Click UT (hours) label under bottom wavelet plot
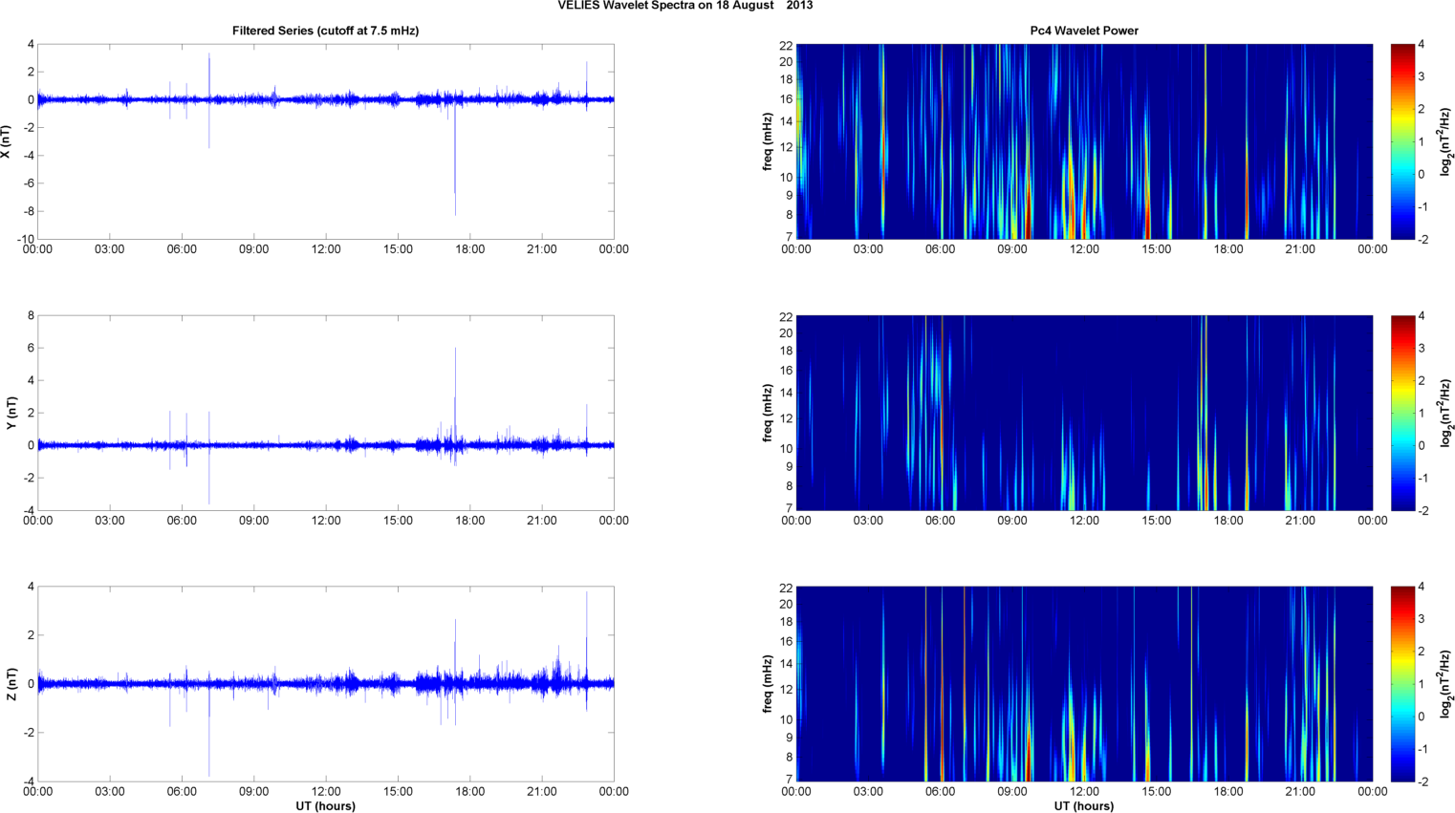The image size is (1455, 813). coord(1084,806)
